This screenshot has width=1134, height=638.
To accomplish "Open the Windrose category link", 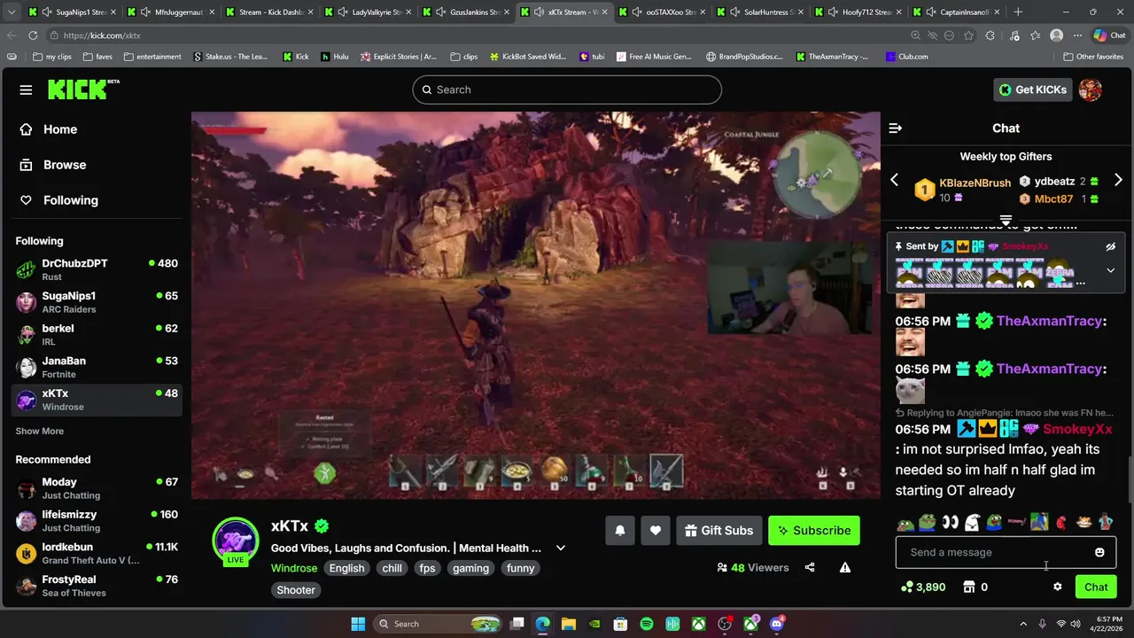I will [294, 568].
